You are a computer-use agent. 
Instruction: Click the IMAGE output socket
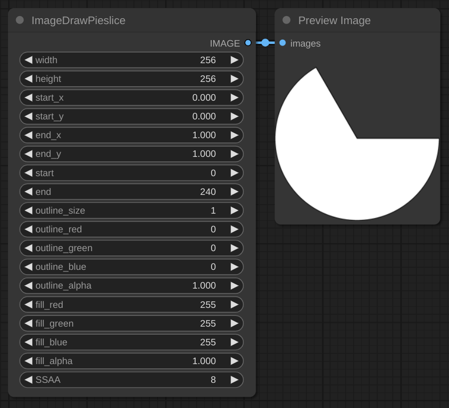248,43
